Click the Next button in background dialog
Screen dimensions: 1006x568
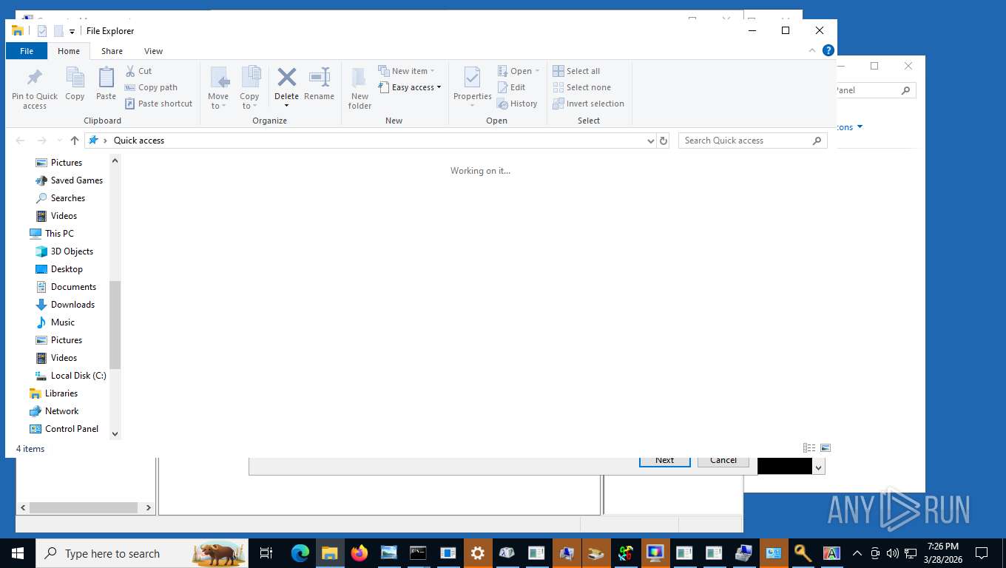pos(664,461)
